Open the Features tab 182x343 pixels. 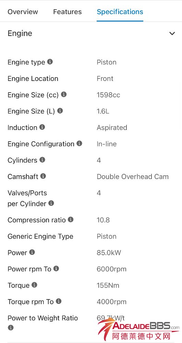pyautogui.click(x=68, y=12)
